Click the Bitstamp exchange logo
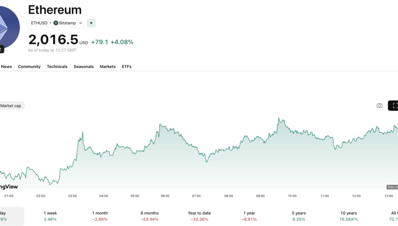398x226 pixels. [56, 23]
